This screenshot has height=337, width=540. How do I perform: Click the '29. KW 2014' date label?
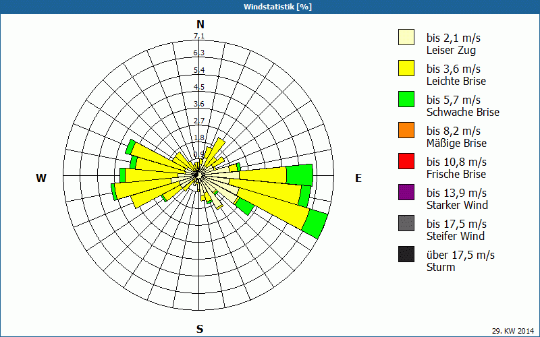[513, 331]
